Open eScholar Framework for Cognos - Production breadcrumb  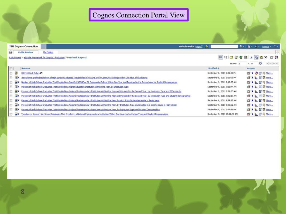pos(44,57)
